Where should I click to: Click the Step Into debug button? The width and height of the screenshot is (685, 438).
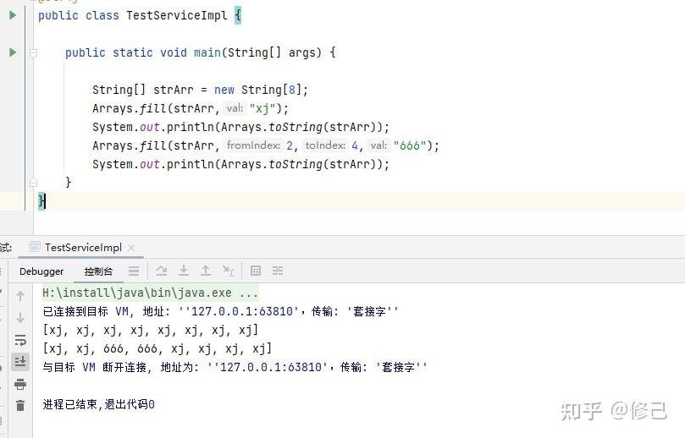point(183,271)
